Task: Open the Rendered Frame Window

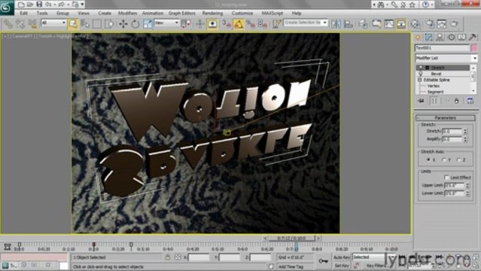Action: pyautogui.click(x=442, y=24)
